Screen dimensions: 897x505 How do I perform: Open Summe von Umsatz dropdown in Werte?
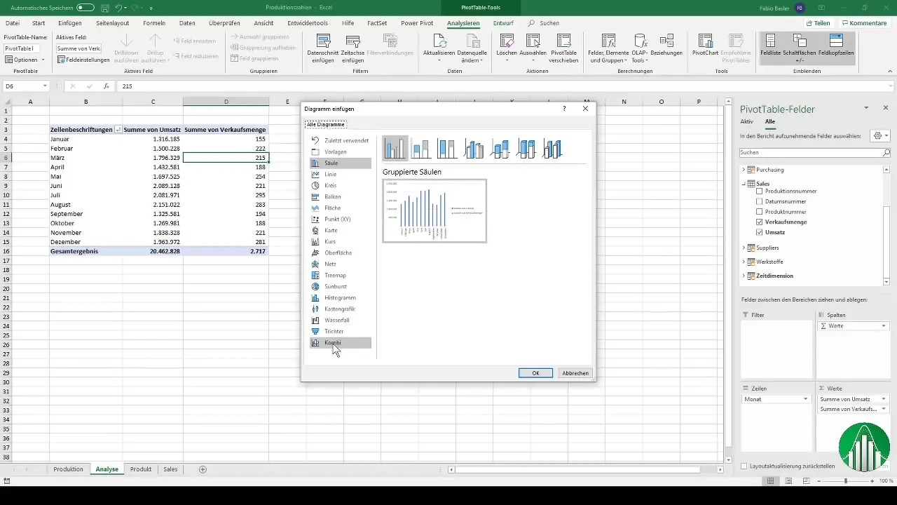pos(884,399)
